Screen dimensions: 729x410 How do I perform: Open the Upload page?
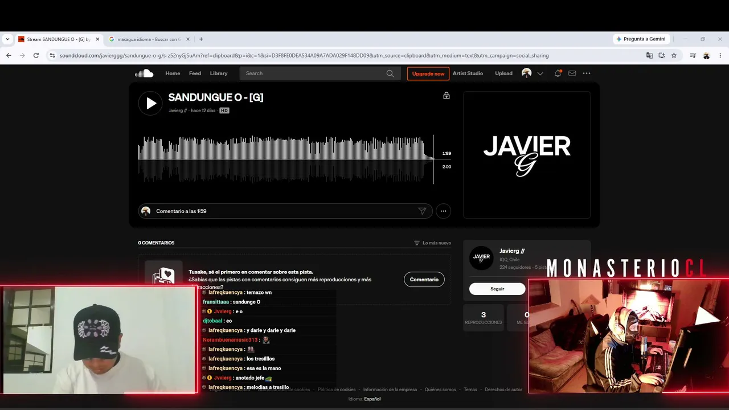point(503,73)
